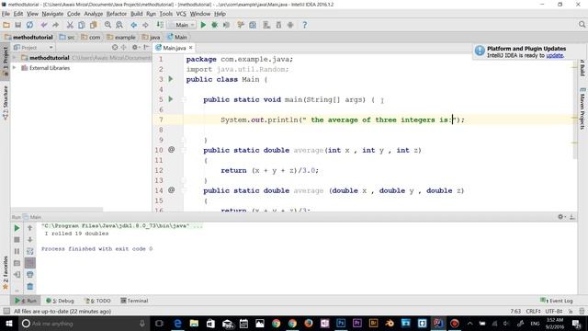Fold the main method at line 5
The width and height of the screenshot is (588, 331).
[184, 99]
